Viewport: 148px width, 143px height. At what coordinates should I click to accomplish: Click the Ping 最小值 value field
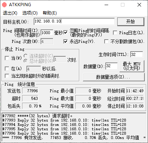pos(83,91)
